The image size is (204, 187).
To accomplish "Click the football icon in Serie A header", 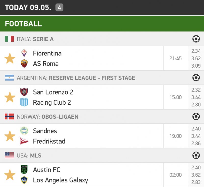I will (196, 39).
